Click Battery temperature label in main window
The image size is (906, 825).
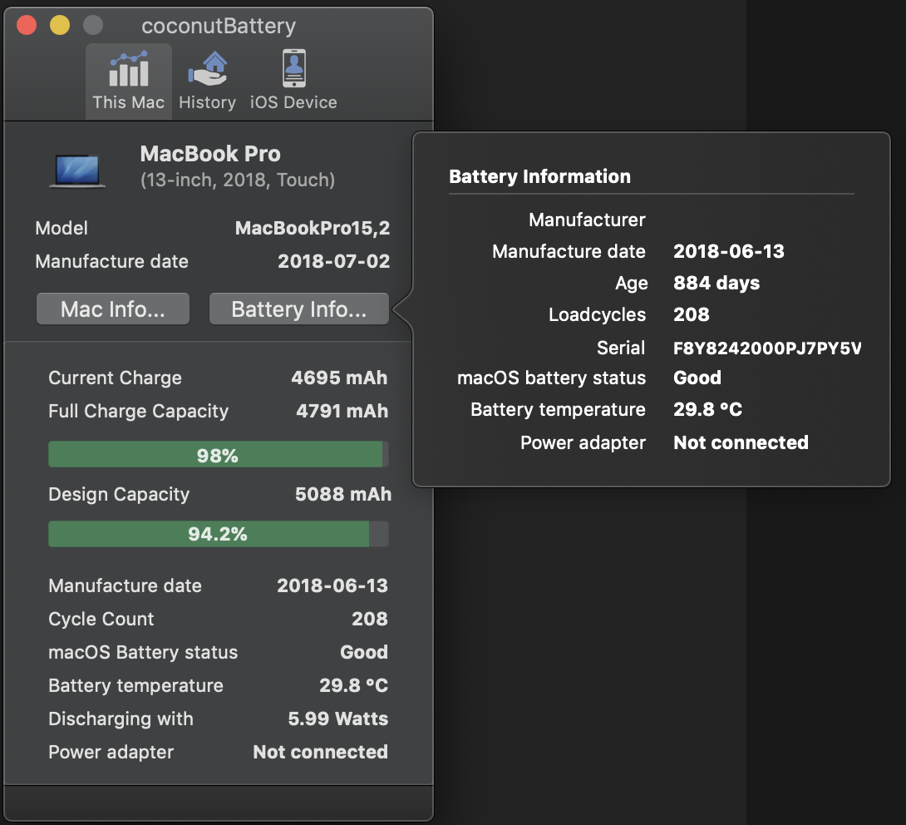coord(135,685)
